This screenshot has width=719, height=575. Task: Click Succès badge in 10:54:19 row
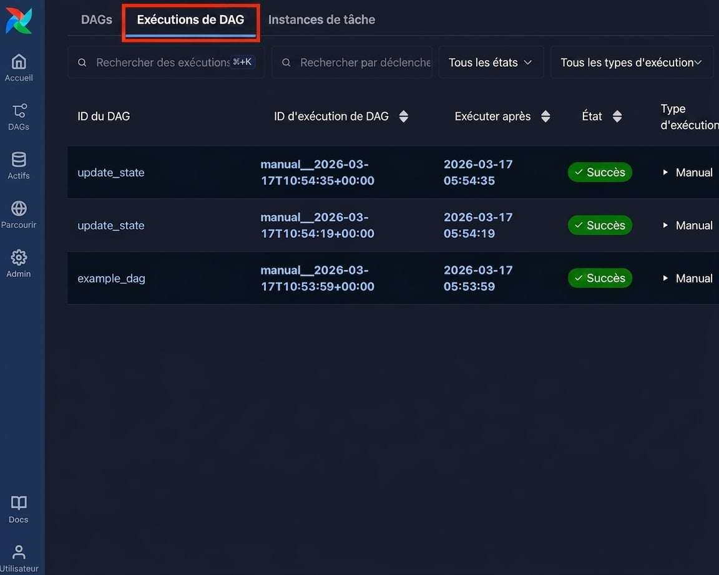point(600,225)
